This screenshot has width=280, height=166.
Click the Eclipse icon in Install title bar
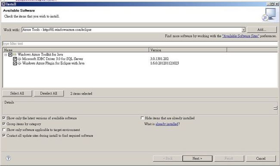(x=3, y=4)
